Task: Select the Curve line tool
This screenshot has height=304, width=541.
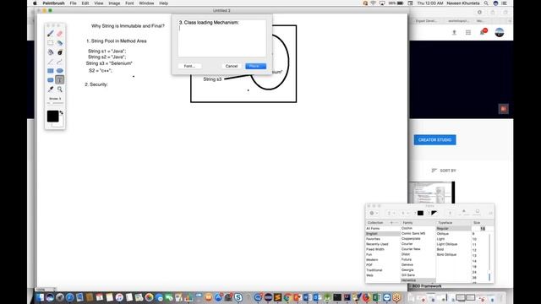Action: coord(60,62)
